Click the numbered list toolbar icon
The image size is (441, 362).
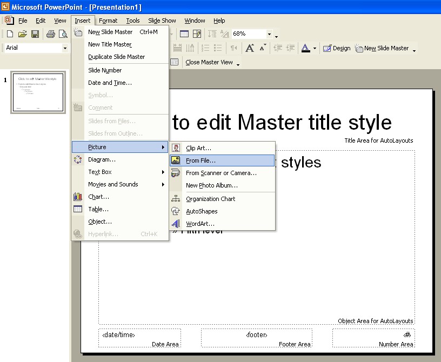point(205,48)
